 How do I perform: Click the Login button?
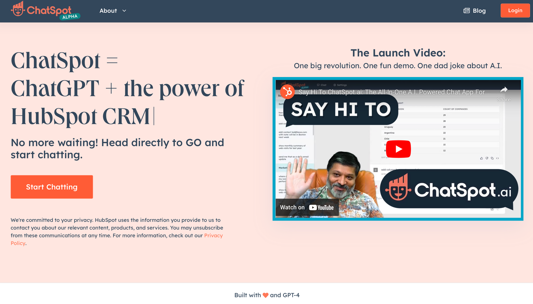[515, 10]
